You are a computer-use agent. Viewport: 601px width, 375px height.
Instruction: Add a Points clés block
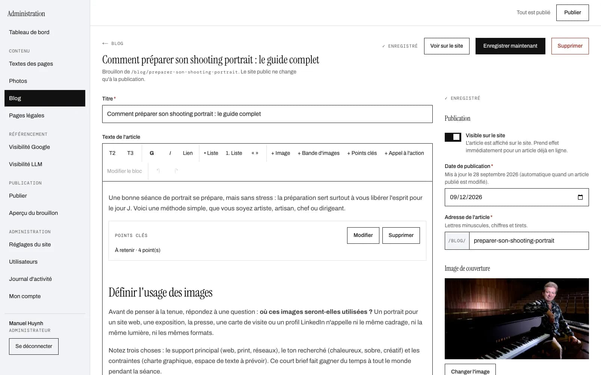pos(362,153)
